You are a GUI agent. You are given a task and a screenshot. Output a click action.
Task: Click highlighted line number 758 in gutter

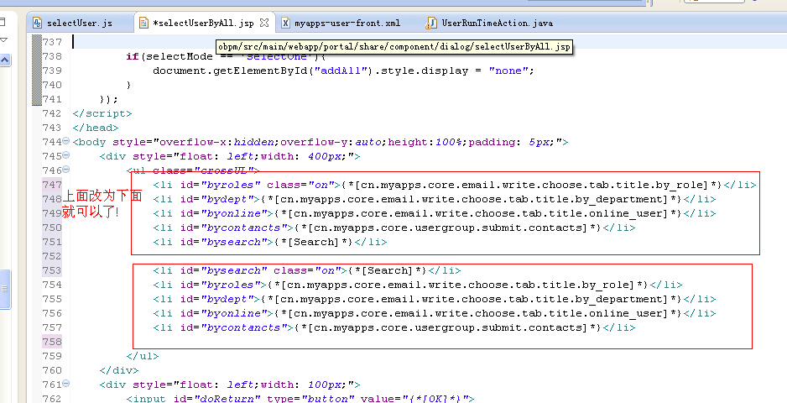pos(52,342)
